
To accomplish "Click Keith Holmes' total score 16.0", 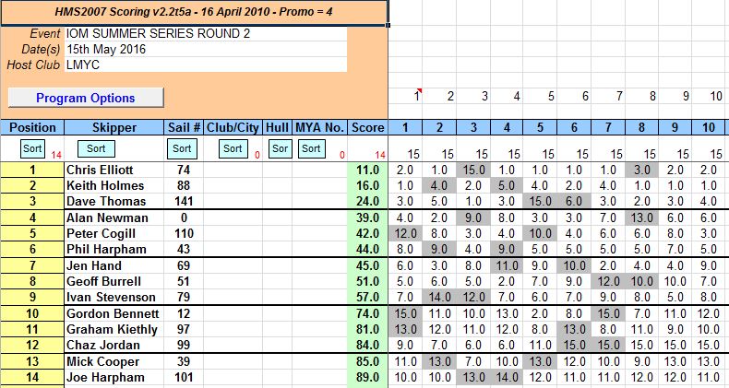I will [367, 185].
